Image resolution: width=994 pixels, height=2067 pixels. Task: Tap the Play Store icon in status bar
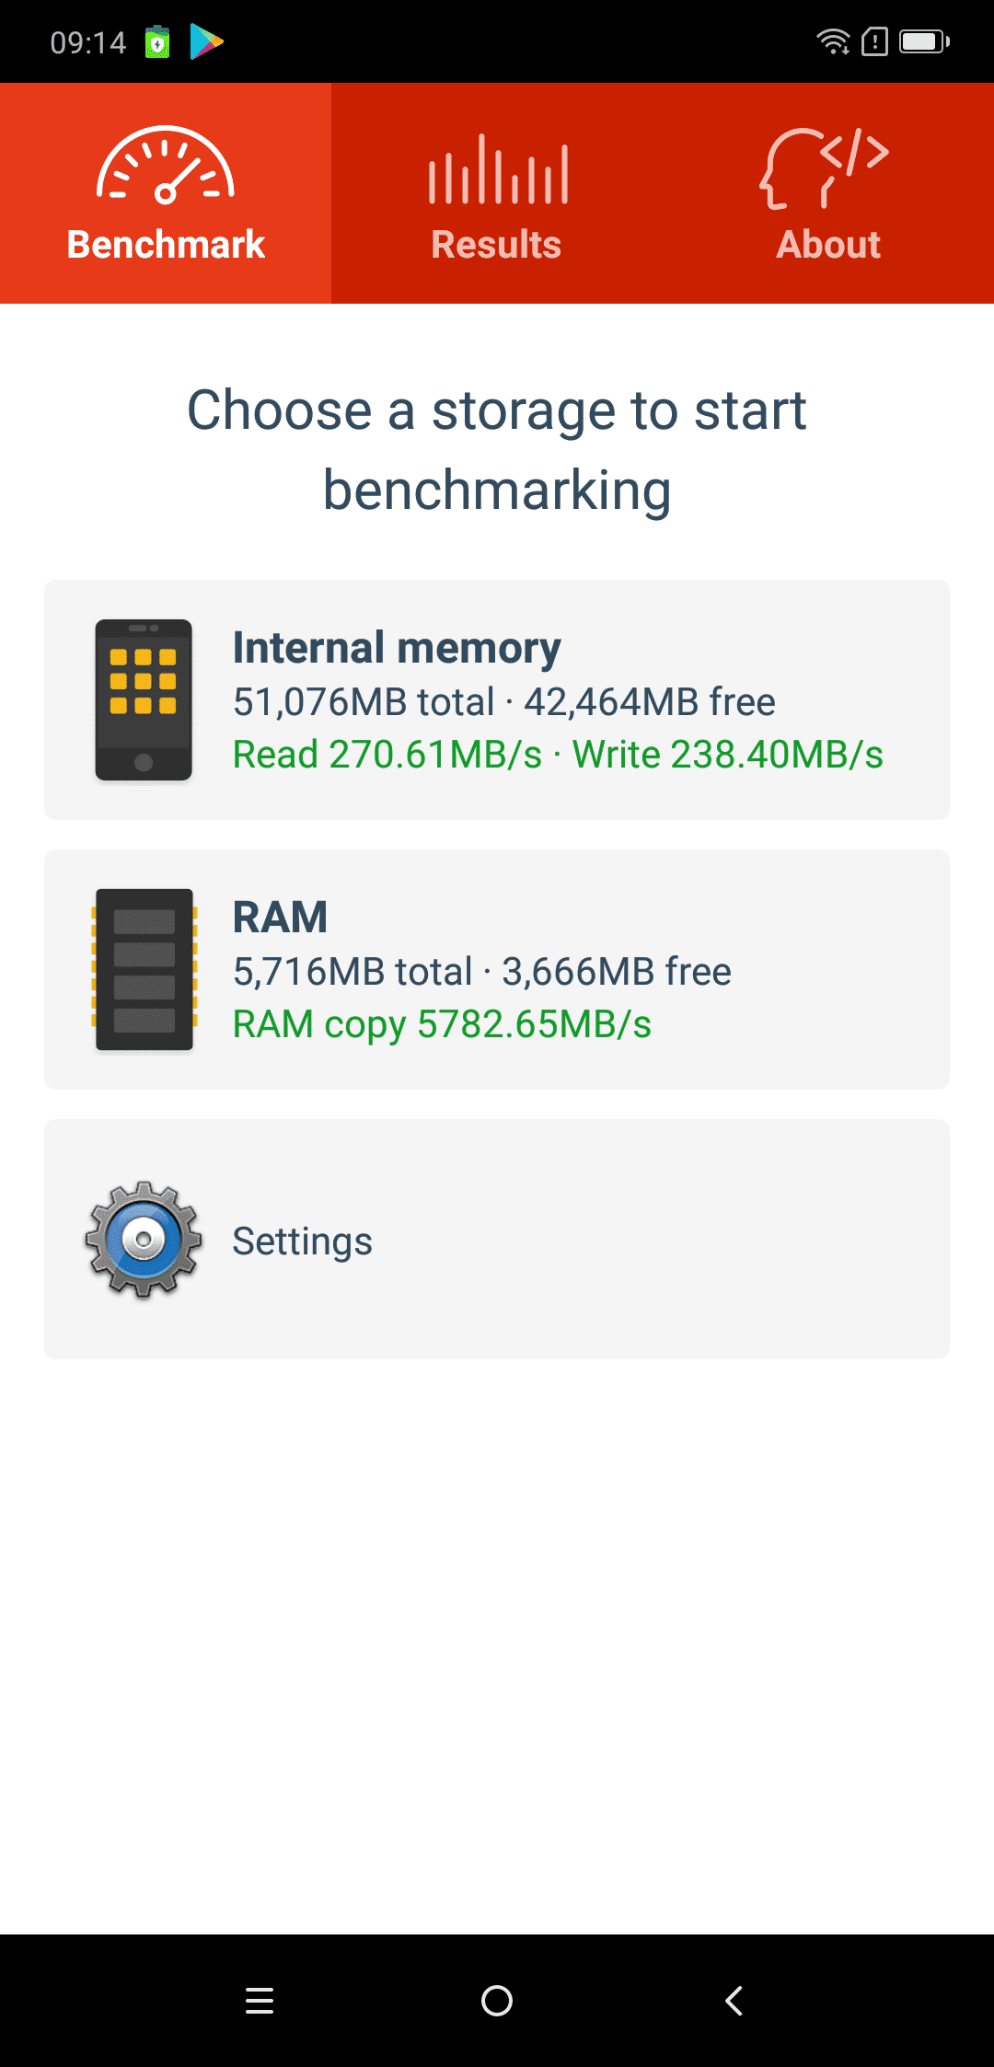206,41
